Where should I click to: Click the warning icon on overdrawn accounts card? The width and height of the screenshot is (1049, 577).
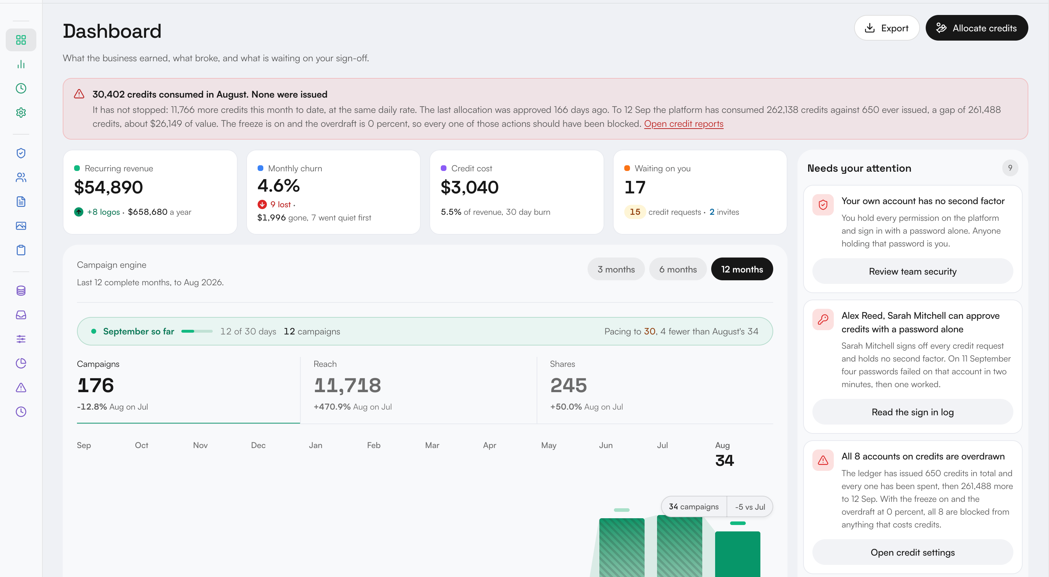coord(823,460)
